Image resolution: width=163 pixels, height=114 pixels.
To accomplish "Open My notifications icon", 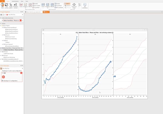I will (x=85, y=6).
